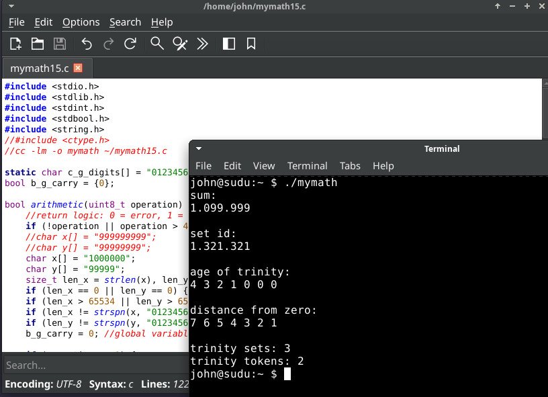Open the editor window menu arrow
548x397 pixels.
tap(11, 6)
